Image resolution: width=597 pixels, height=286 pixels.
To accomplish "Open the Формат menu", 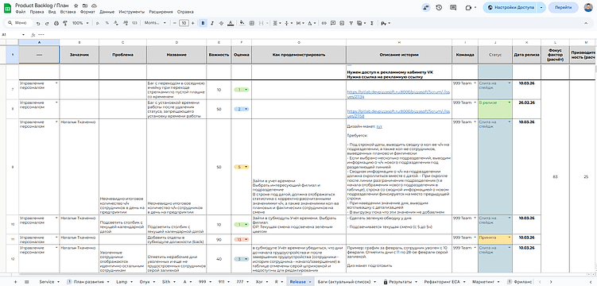I will (x=87, y=12).
